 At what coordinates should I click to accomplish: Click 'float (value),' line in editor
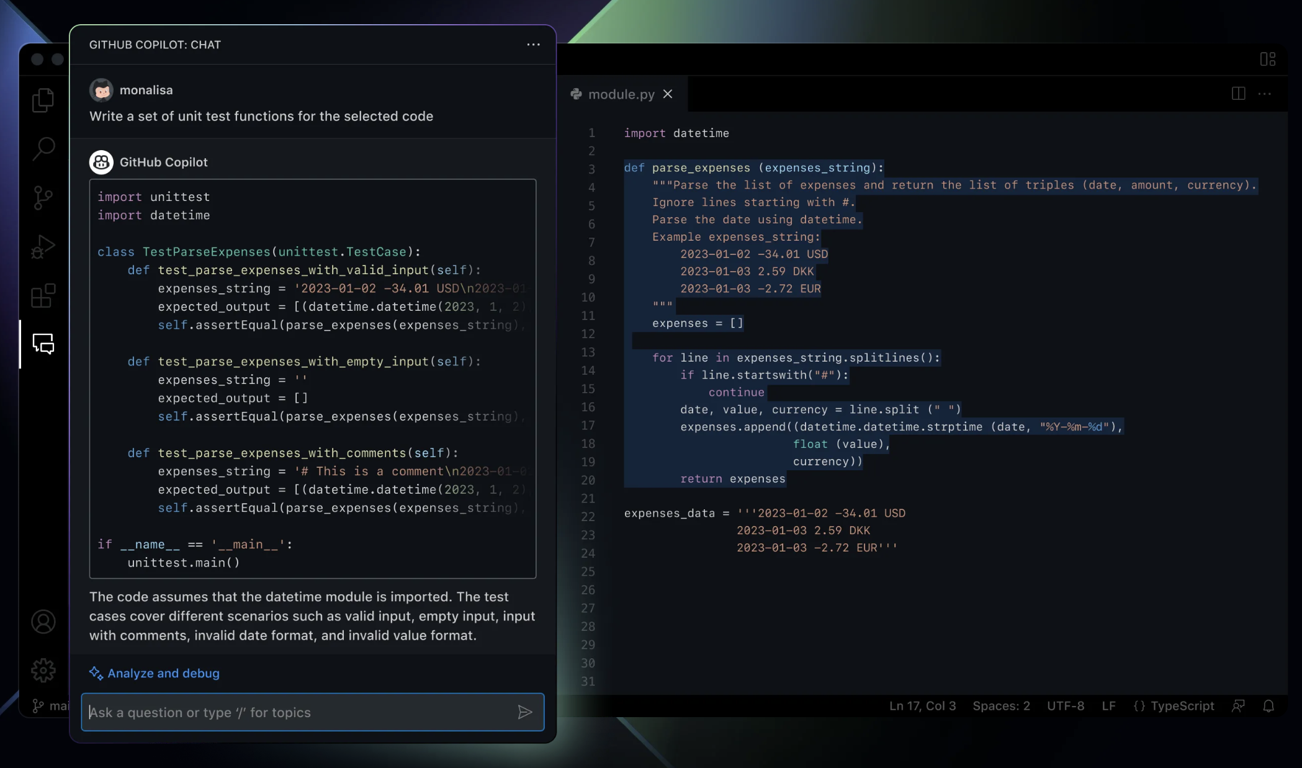coord(841,444)
